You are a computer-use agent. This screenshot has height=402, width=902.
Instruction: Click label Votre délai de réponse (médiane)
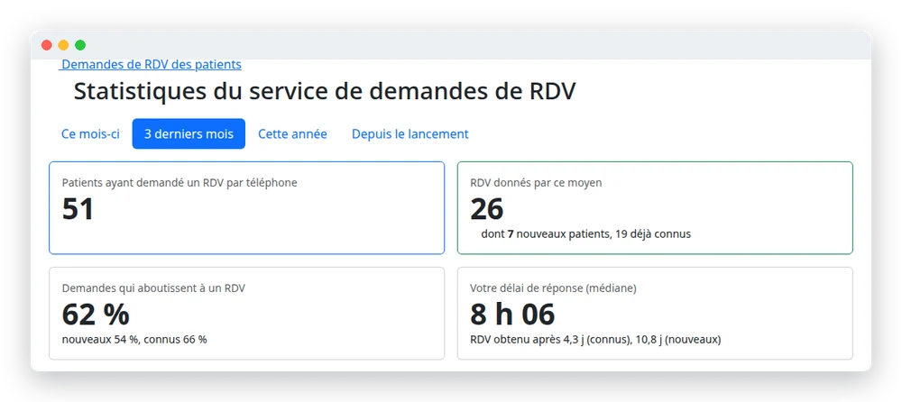tap(554, 288)
